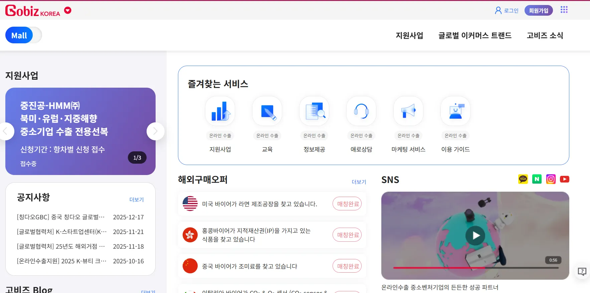Open notice [글로벌협력처] K-스타트업센터
The image size is (590, 293).
[62, 232]
